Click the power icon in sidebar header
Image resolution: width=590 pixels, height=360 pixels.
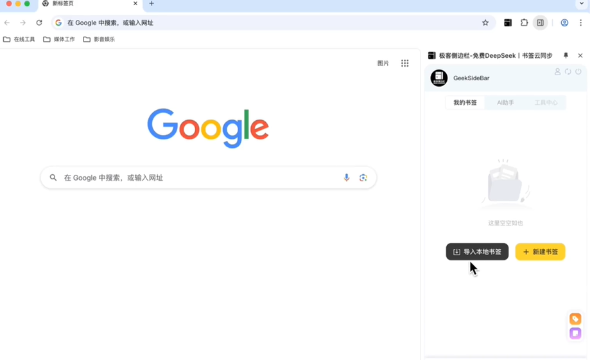pos(578,71)
